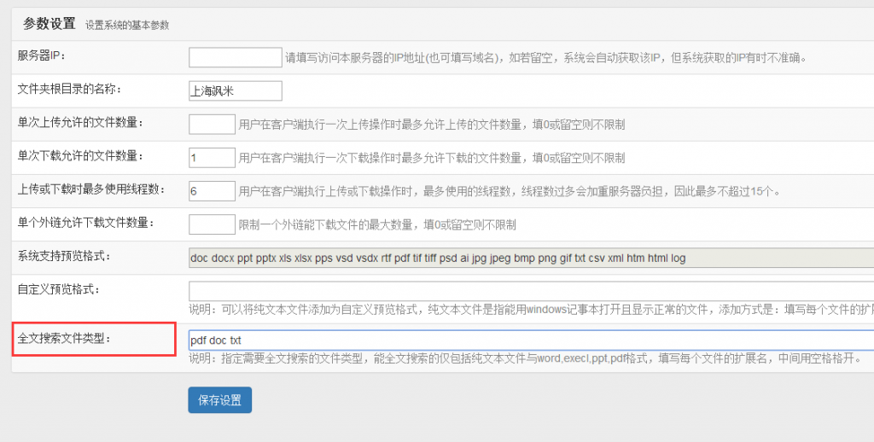The image size is (874, 442).
Task: Focus the 服务器IP input field
Action: tap(235, 57)
